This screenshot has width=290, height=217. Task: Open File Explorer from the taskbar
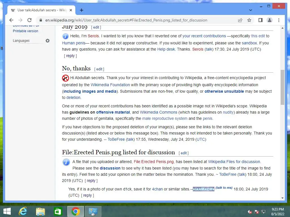[40, 211]
